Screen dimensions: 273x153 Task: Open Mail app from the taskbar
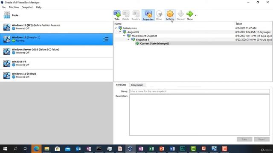click(x=68, y=149)
